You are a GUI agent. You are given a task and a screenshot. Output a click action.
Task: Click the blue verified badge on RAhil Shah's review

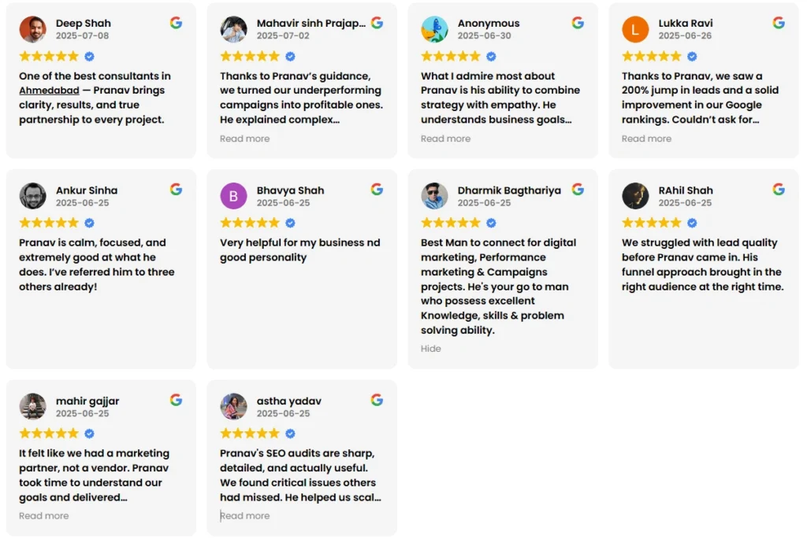692,223
